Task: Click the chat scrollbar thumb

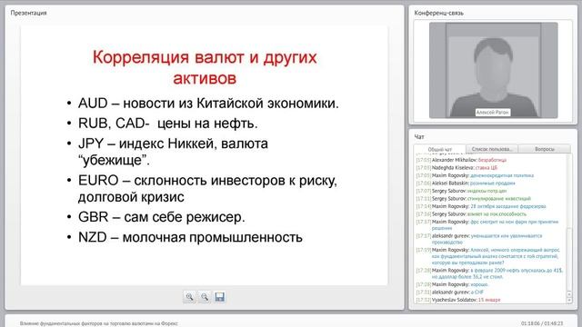Action: 569,260
